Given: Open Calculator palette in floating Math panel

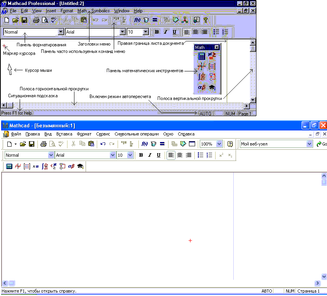Looking at the screenshot, I should (x=201, y=56).
